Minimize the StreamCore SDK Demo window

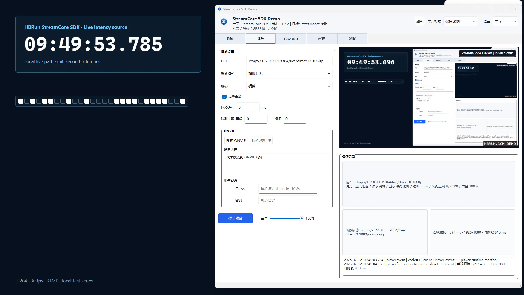tap(491, 9)
